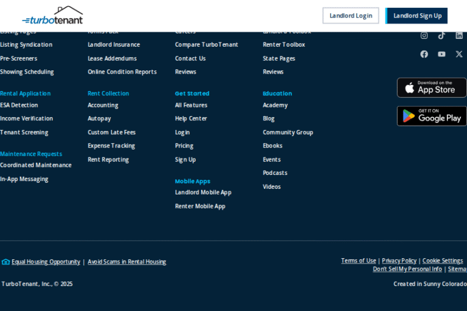Tap the Get it on Google Play badge
Screen dimensions: 467x311
coord(432,116)
